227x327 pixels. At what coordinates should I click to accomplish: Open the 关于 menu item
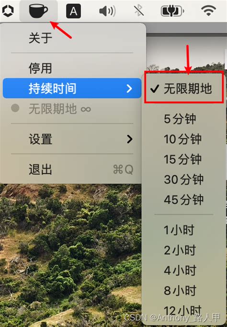pyautogui.click(x=72, y=38)
